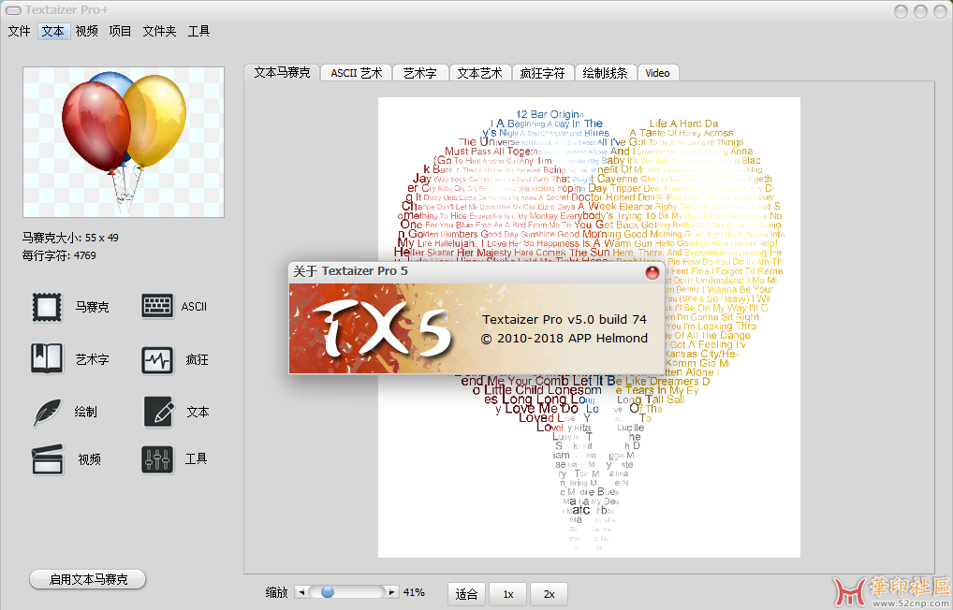
Task: Click the 视频 clapperboard icon
Action: [x=47, y=459]
